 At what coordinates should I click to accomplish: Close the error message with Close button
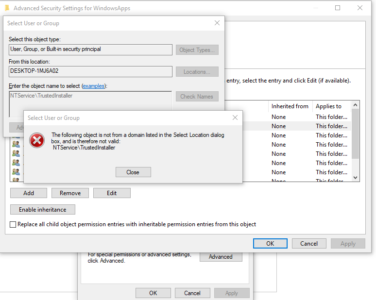(x=133, y=172)
